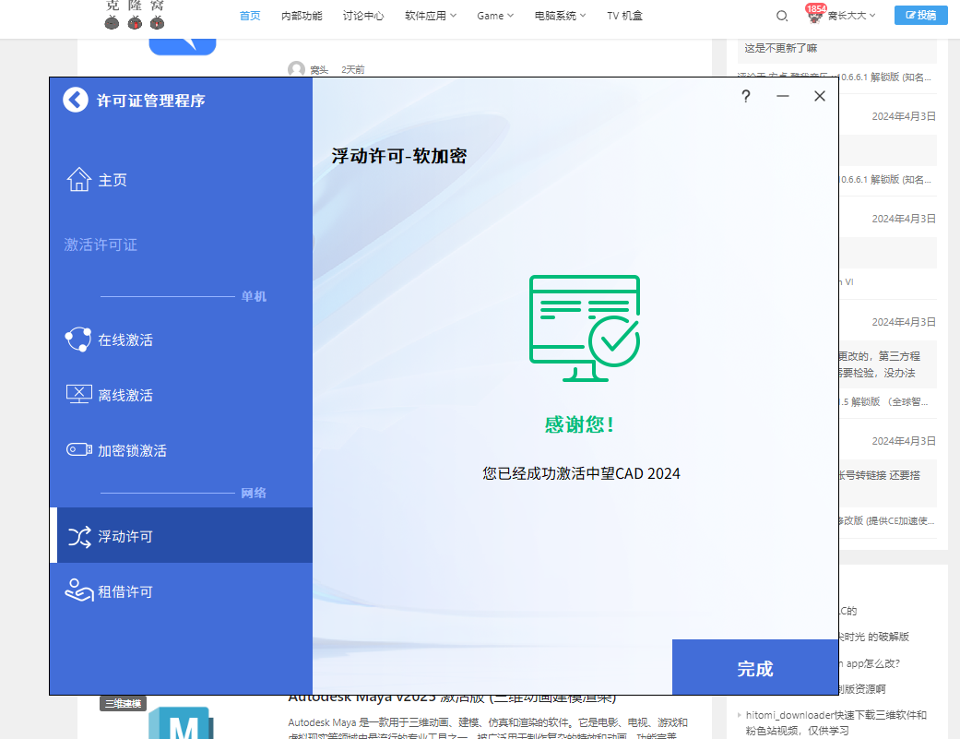This screenshot has width=960, height=739.
Task: Expand the Game dropdown menu
Action: pyautogui.click(x=495, y=16)
